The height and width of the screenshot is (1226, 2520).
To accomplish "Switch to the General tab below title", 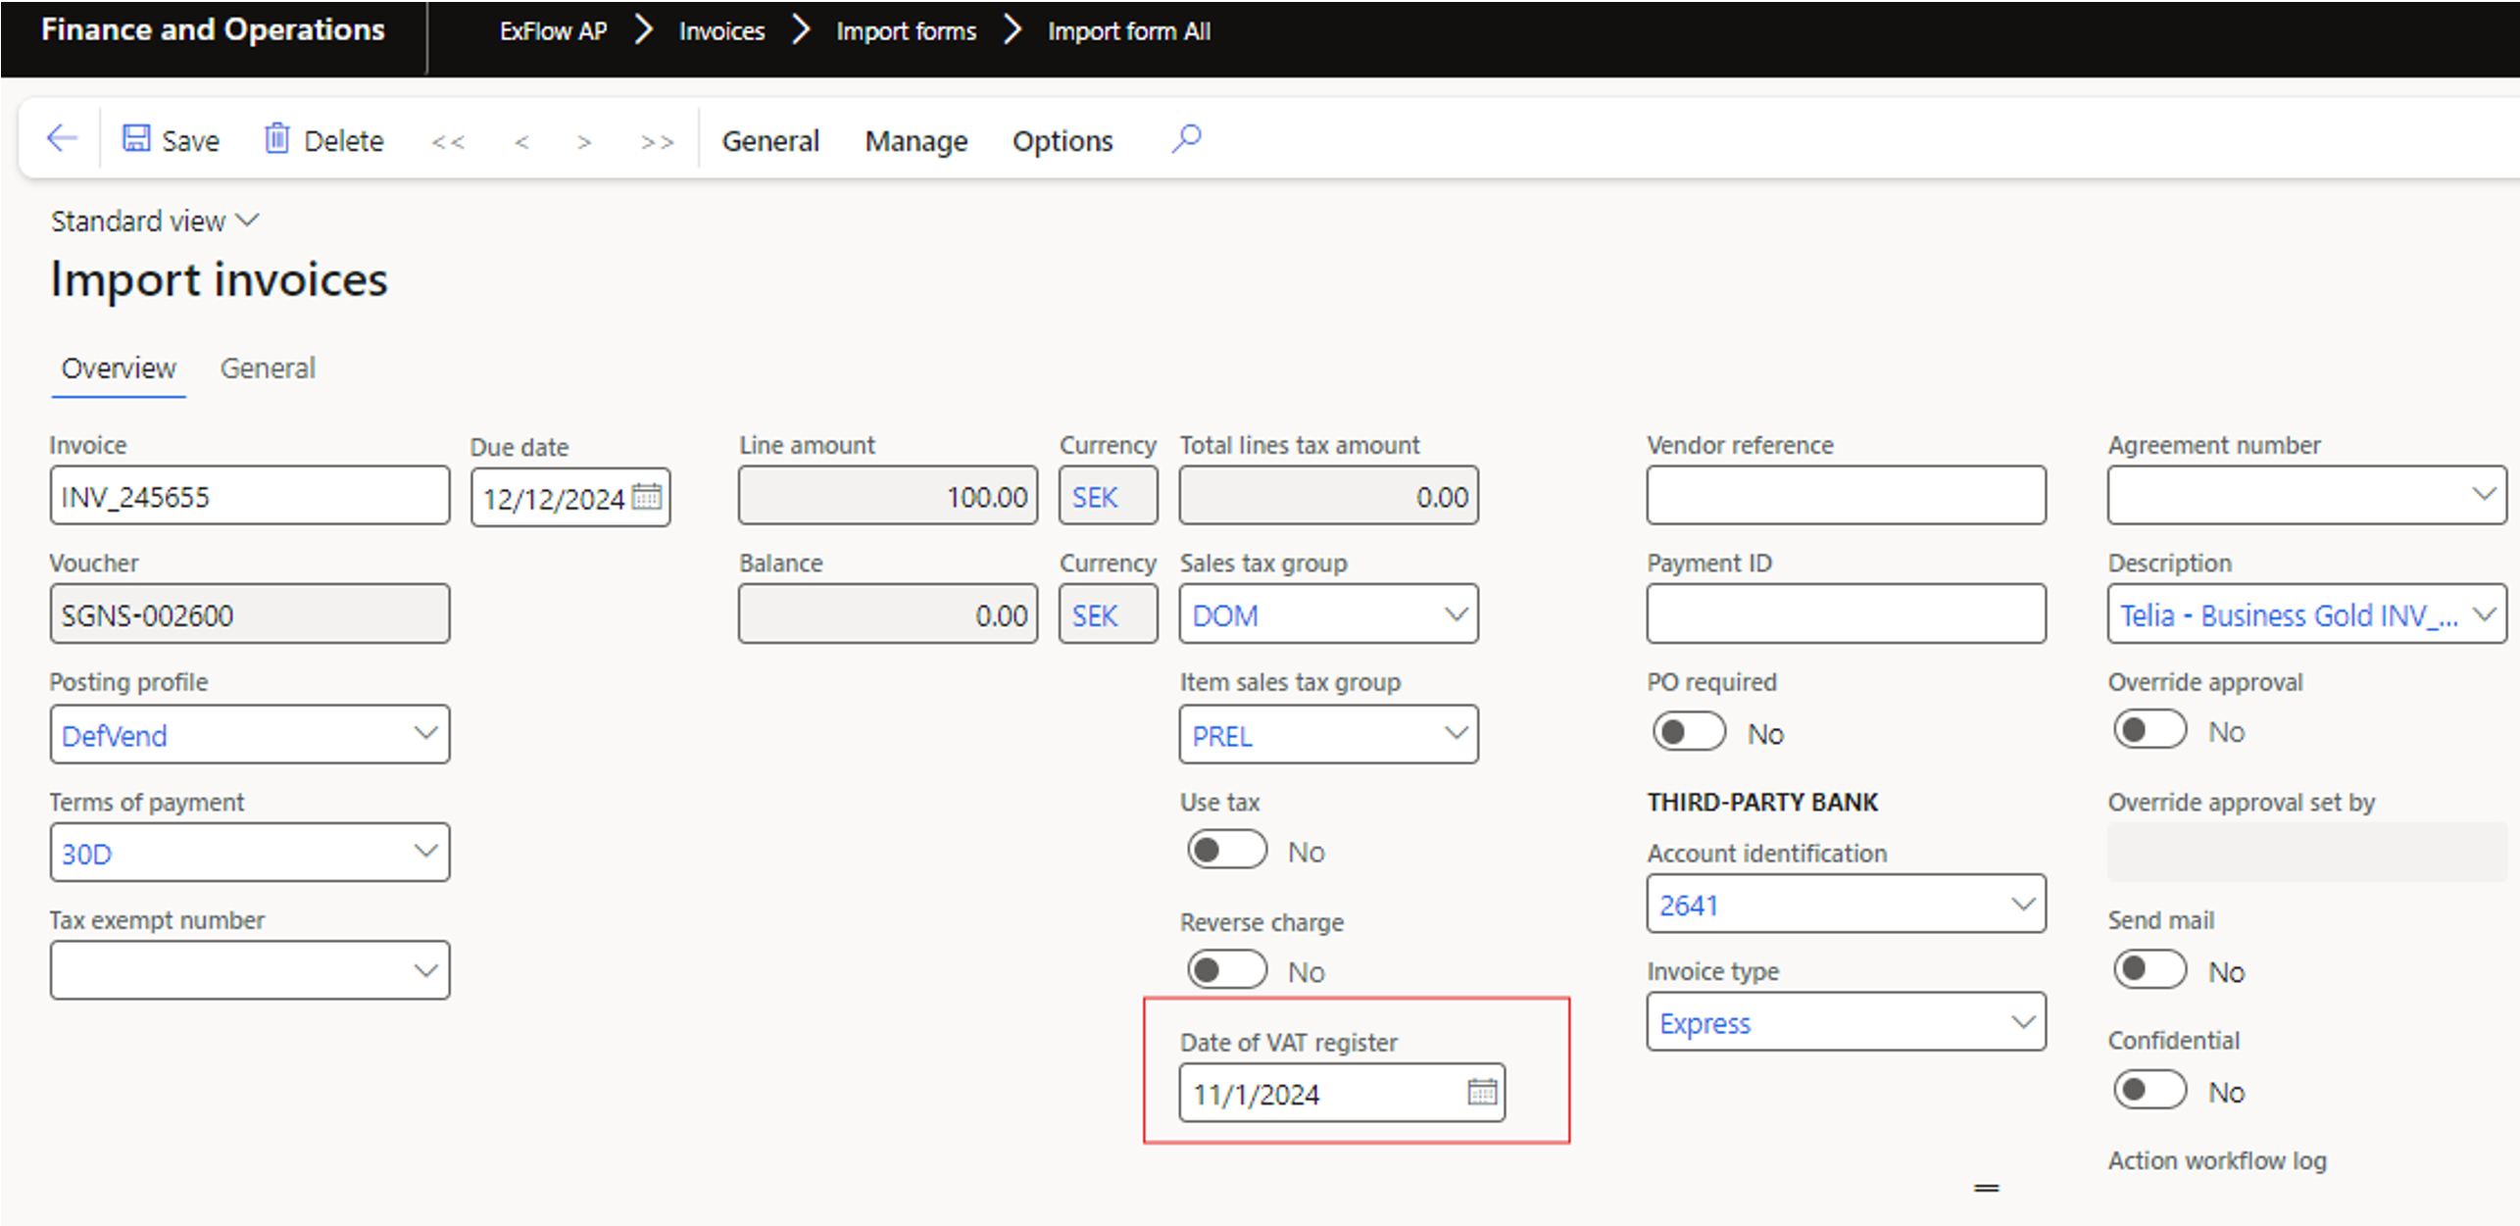I will [x=268, y=368].
